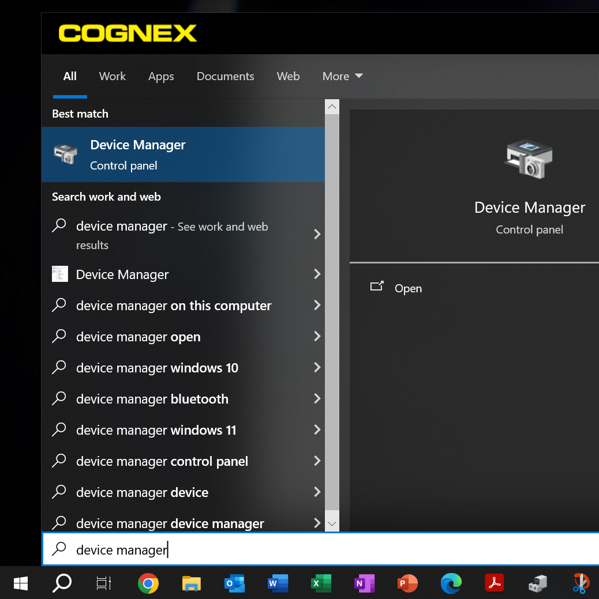Select the Apps filter tab

161,76
